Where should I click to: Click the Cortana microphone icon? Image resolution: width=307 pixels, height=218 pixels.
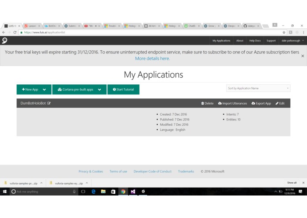(74, 192)
